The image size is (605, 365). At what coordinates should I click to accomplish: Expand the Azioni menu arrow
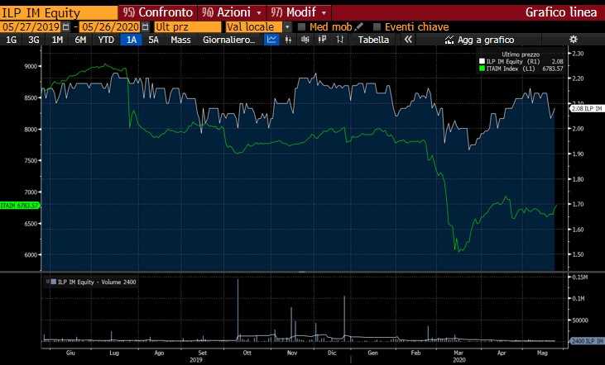coord(259,12)
